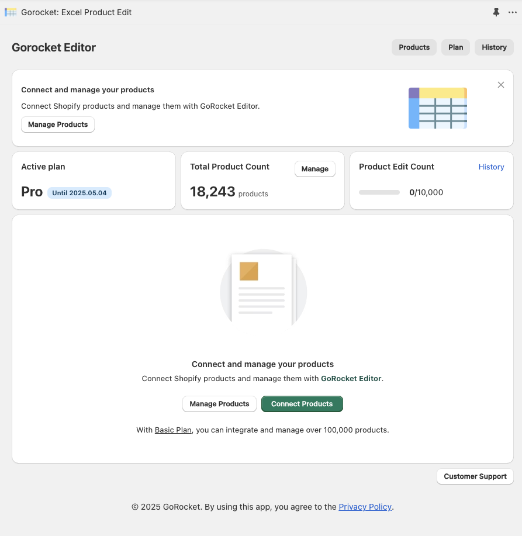Click the Gorocket Editor page heading
522x536 pixels.
(x=54, y=47)
